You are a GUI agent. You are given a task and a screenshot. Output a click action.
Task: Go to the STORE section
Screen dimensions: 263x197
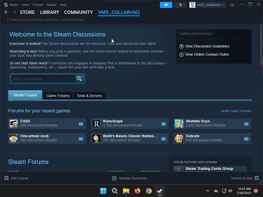[x=27, y=12]
